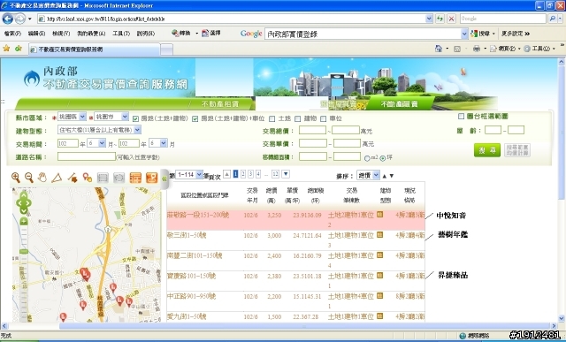Open the start month dropdown

(96, 143)
